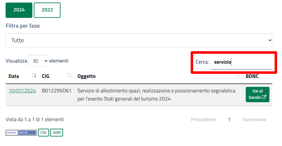Go to Successivo page

pyautogui.click(x=254, y=119)
